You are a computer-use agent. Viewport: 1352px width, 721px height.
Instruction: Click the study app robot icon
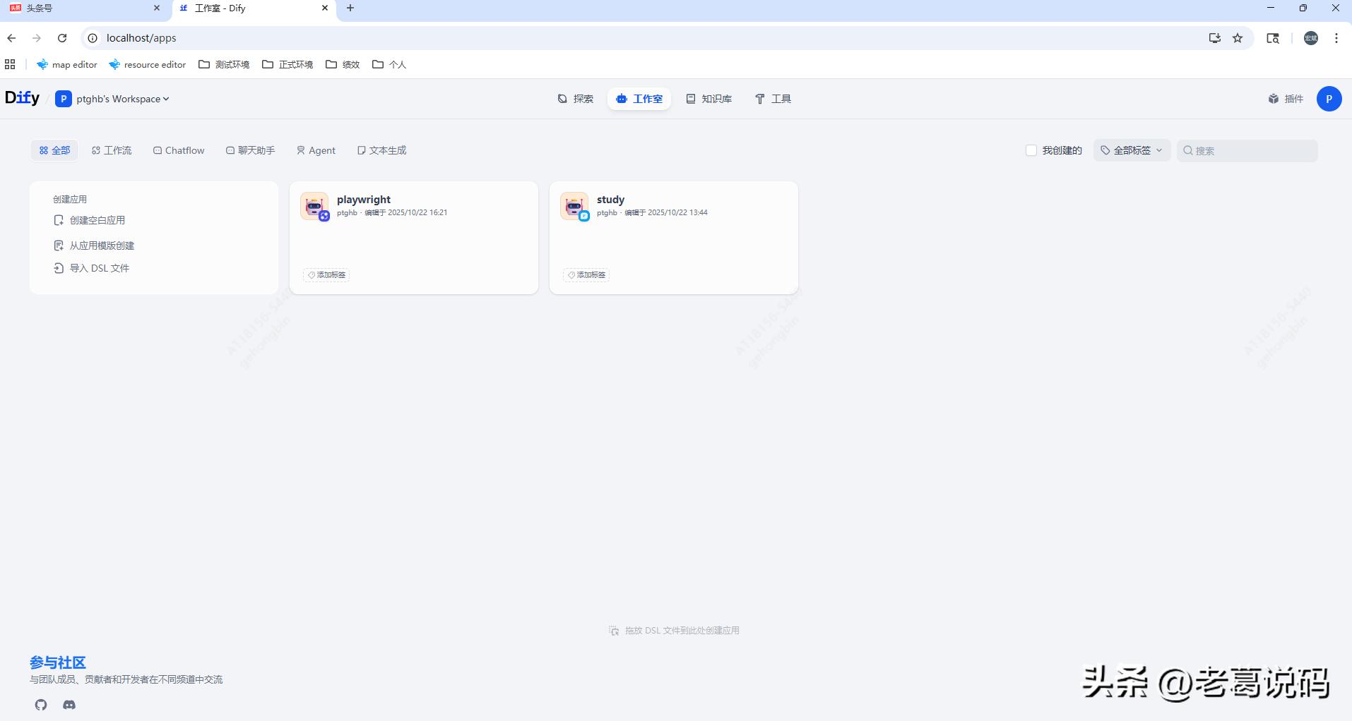point(574,206)
